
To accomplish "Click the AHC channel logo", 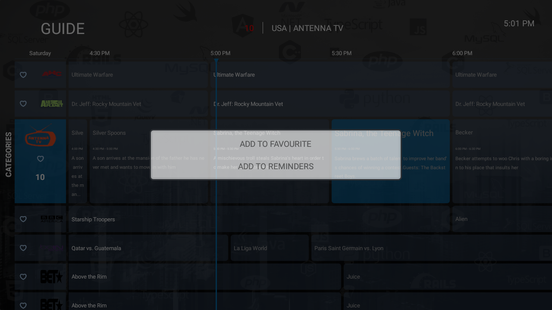I will click(52, 74).
